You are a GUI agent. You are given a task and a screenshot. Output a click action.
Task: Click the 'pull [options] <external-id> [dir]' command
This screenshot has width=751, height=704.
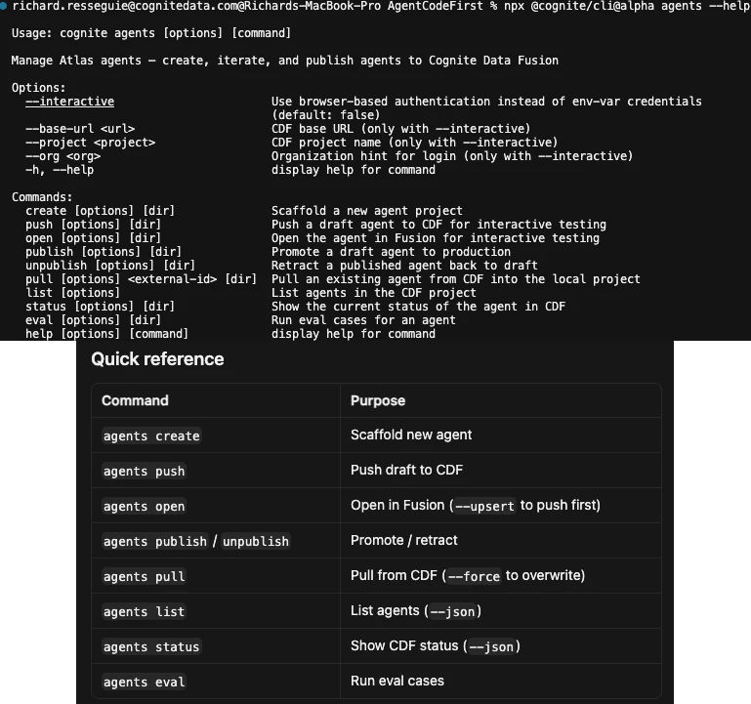coord(142,279)
